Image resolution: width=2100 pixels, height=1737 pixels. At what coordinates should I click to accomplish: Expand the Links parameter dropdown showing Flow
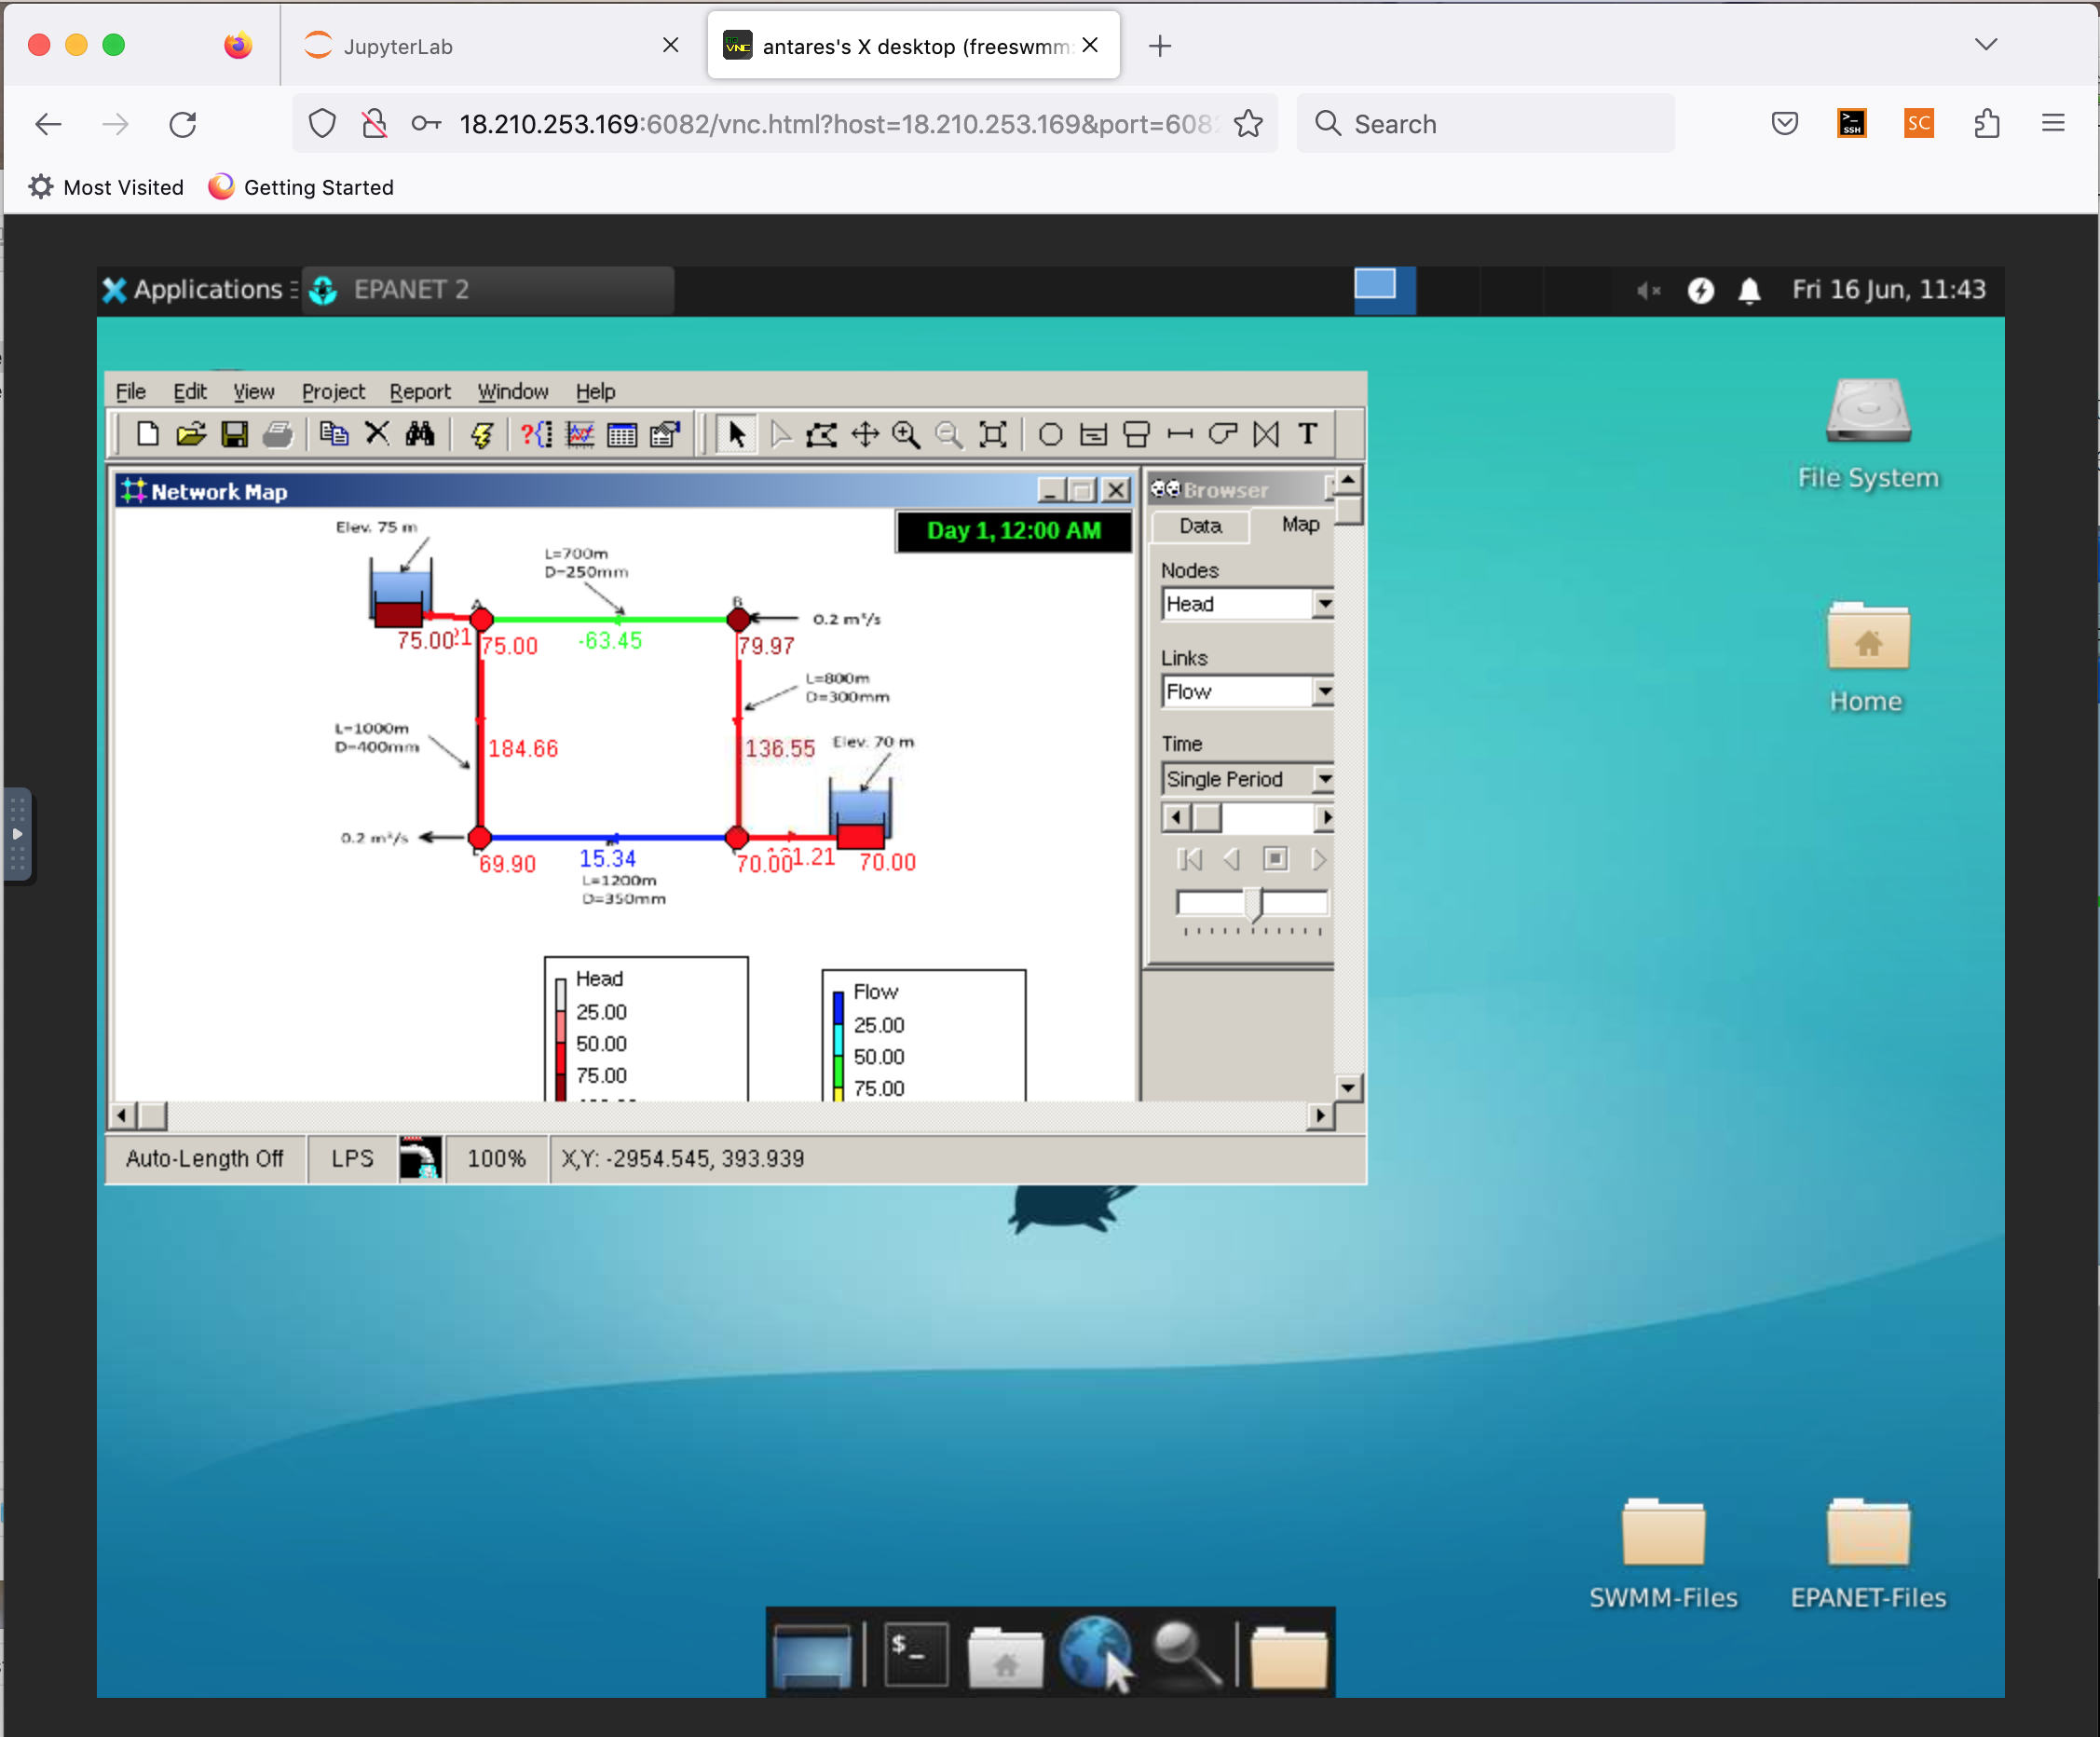(1324, 691)
